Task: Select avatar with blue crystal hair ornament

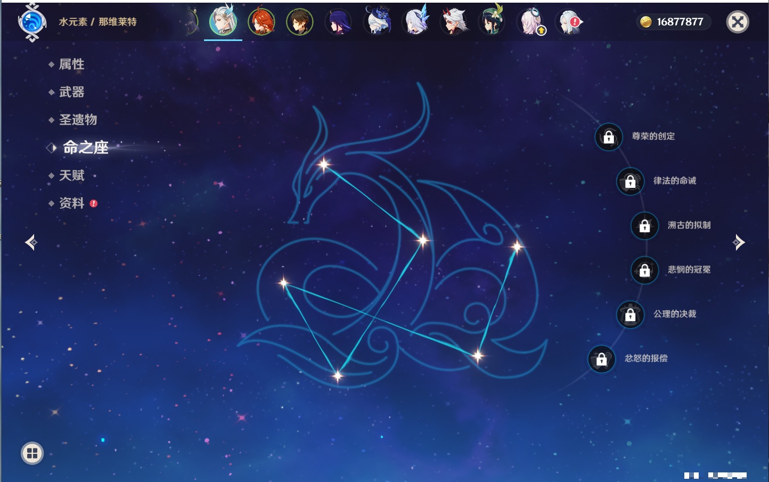Action: pos(416,21)
